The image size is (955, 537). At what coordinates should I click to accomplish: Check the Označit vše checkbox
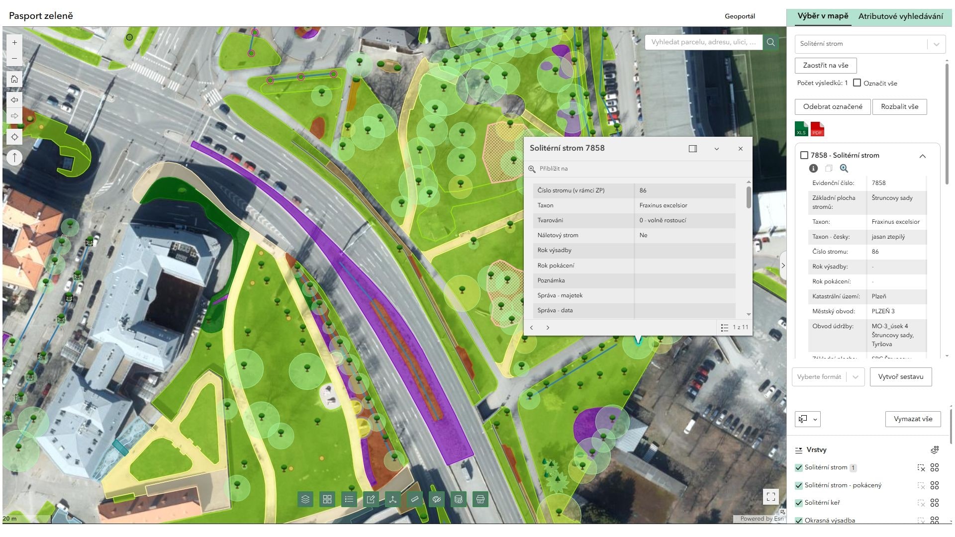pos(857,83)
